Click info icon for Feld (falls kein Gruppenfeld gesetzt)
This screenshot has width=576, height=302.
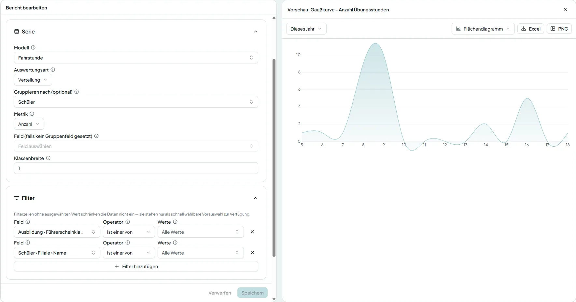[96, 136]
